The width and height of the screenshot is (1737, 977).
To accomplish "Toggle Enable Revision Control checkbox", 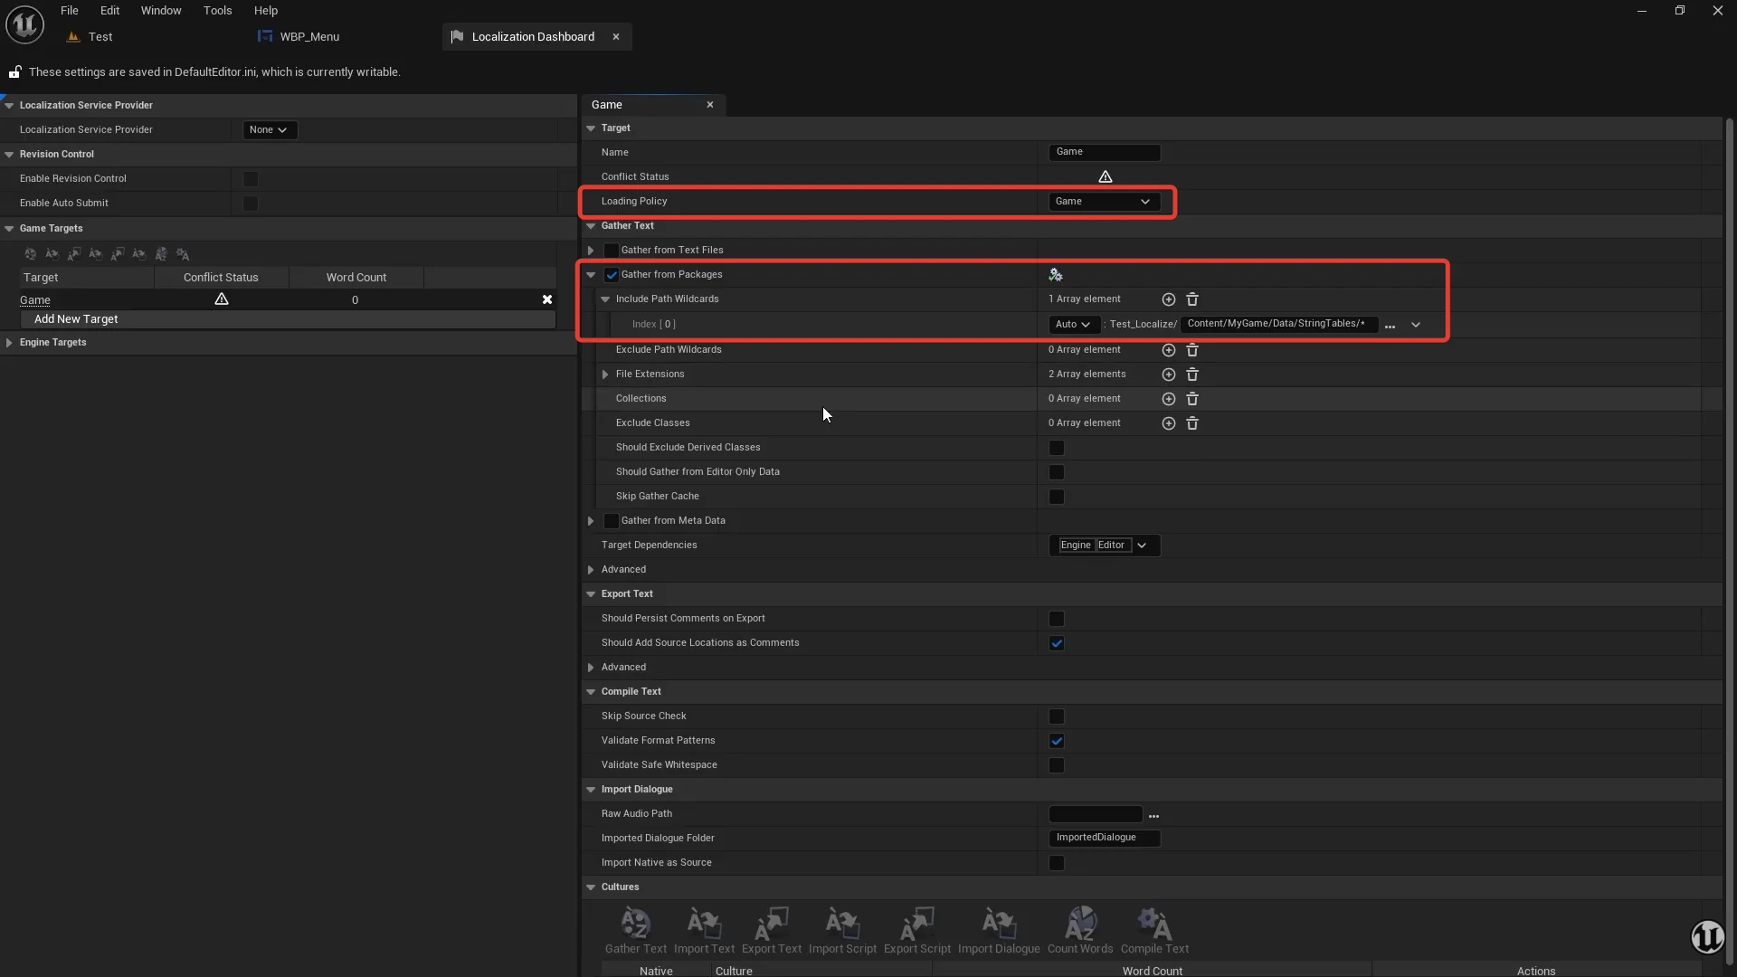I will click(251, 179).
